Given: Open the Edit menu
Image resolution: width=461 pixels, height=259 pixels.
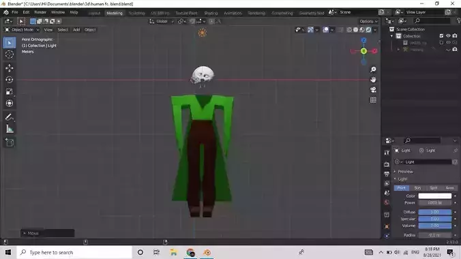Looking at the screenshot, I should 26,12.
